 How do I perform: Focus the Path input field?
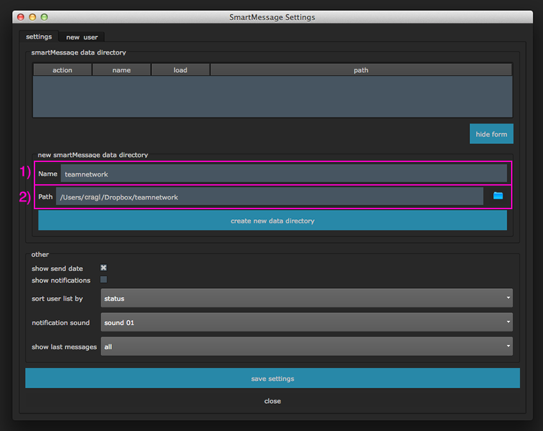(x=269, y=197)
